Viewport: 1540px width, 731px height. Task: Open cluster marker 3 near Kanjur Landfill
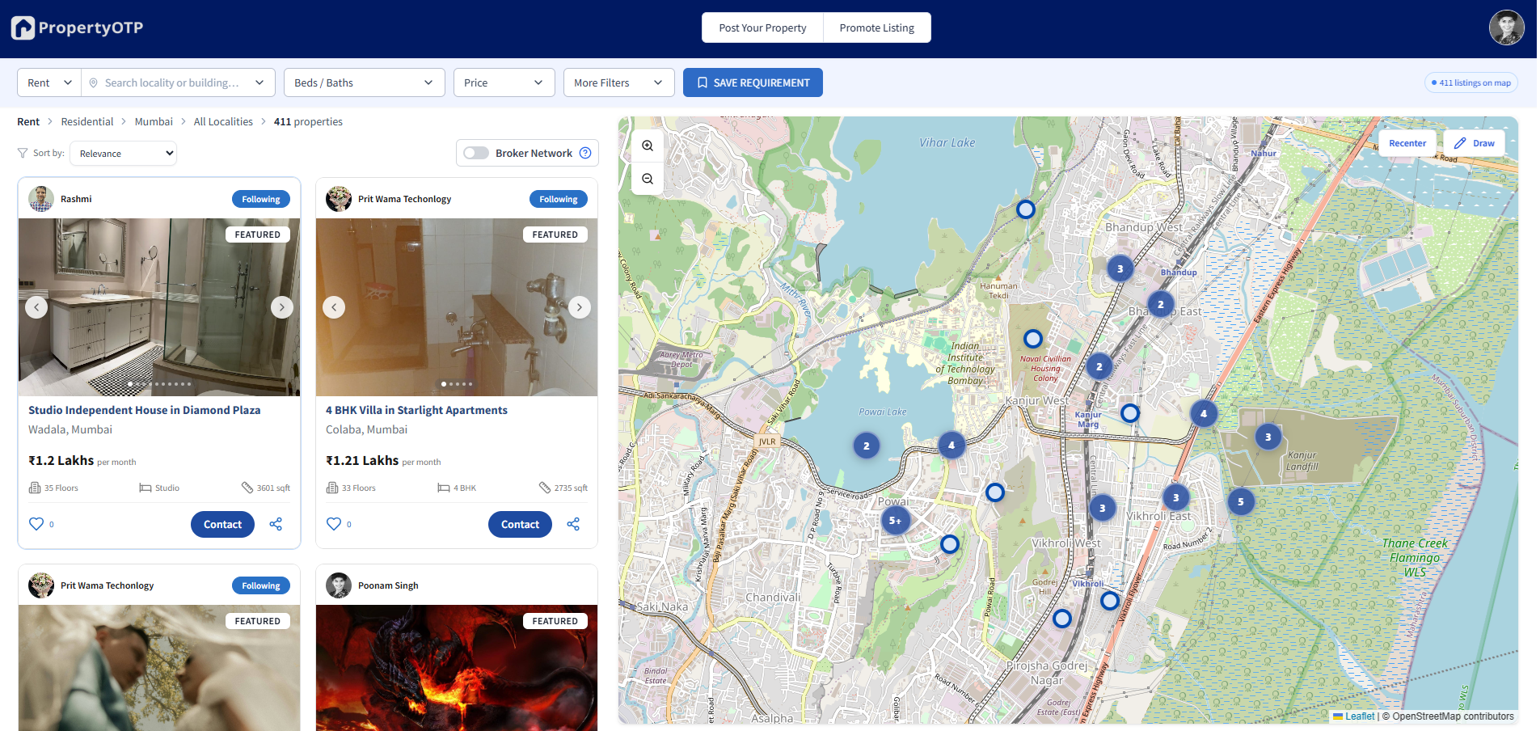(x=1268, y=437)
